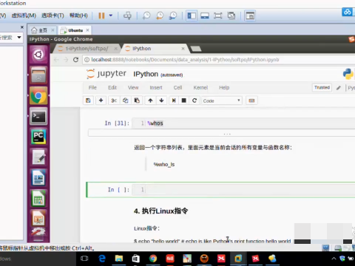The image size is (355, 266).
Task: Copy selected cells in Jupyter toolbar
Action: (x=125, y=100)
